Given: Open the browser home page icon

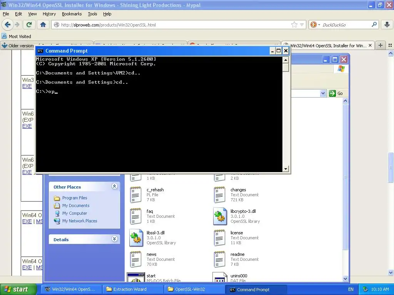Looking at the screenshot, I should [x=43, y=25].
